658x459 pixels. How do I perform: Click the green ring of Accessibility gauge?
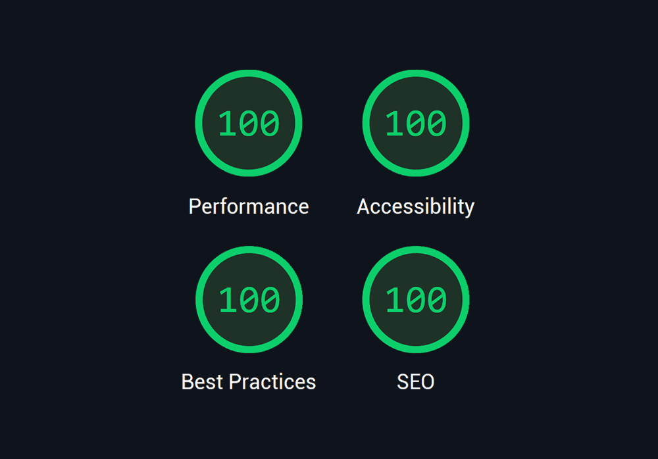(416, 73)
